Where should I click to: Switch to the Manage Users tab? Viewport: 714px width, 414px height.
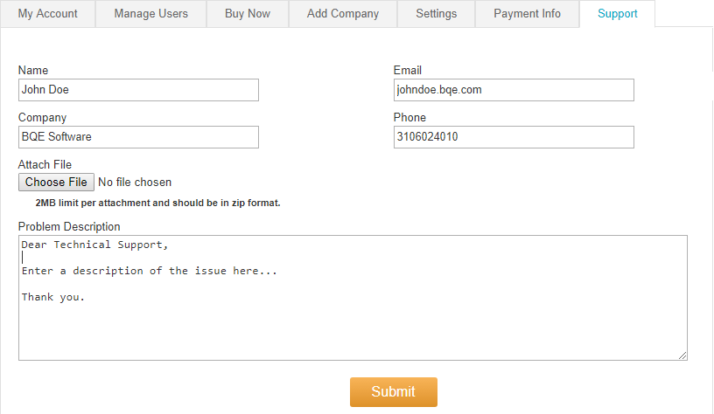150,14
